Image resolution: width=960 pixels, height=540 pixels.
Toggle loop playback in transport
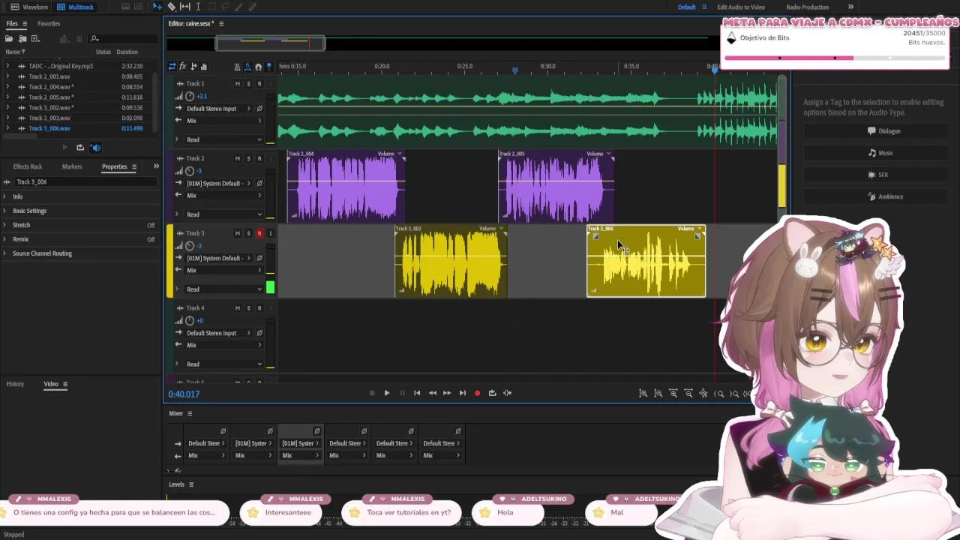(x=492, y=393)
